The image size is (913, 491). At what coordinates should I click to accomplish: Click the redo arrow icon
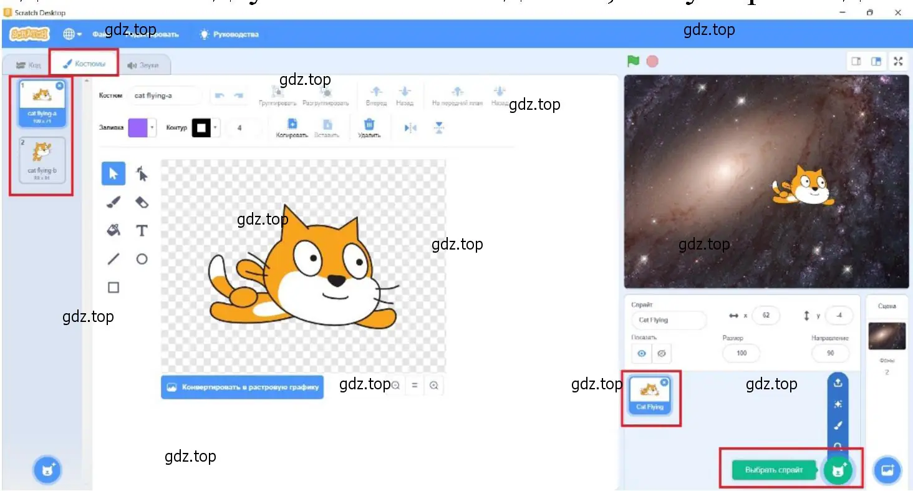(x=238, y=95)
